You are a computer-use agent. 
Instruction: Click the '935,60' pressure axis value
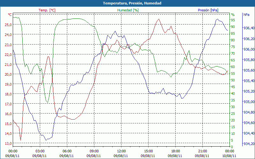tap(249, 70)
